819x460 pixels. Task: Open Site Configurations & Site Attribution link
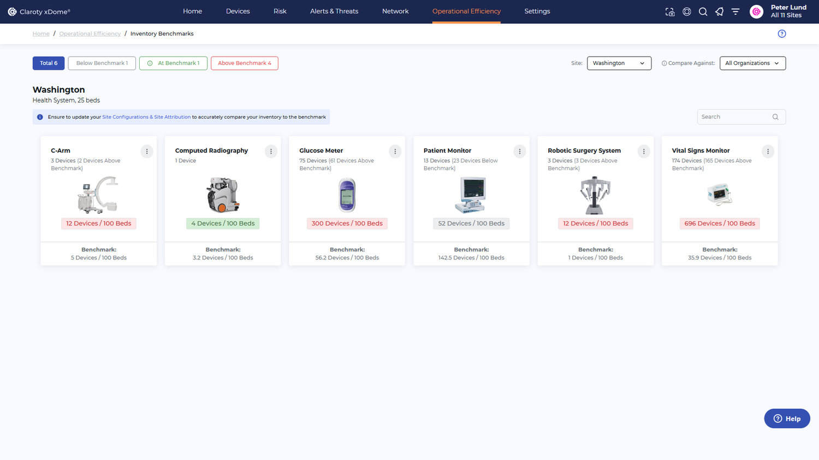point(146,117)
